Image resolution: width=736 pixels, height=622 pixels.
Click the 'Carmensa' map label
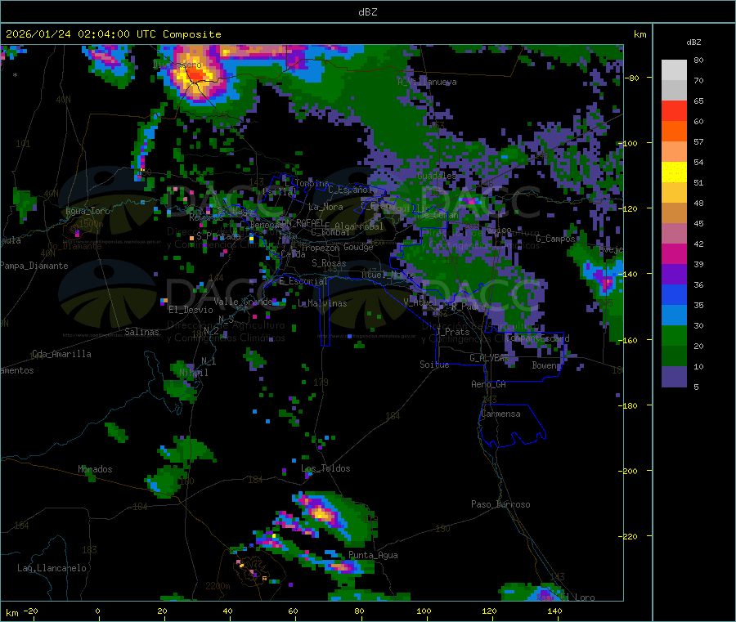click(x=500, y=414)
